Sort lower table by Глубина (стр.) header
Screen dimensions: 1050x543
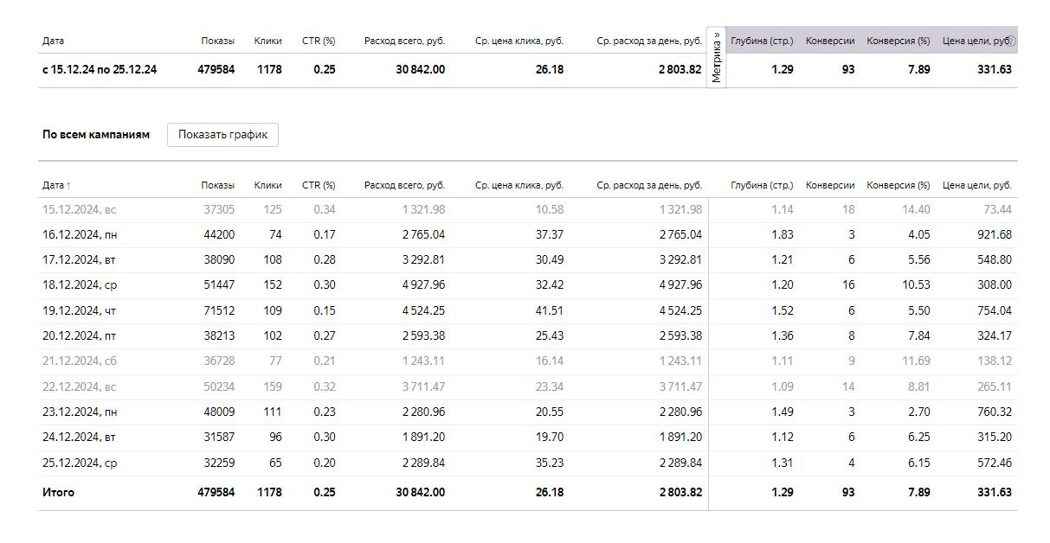(x=761, y=185)
